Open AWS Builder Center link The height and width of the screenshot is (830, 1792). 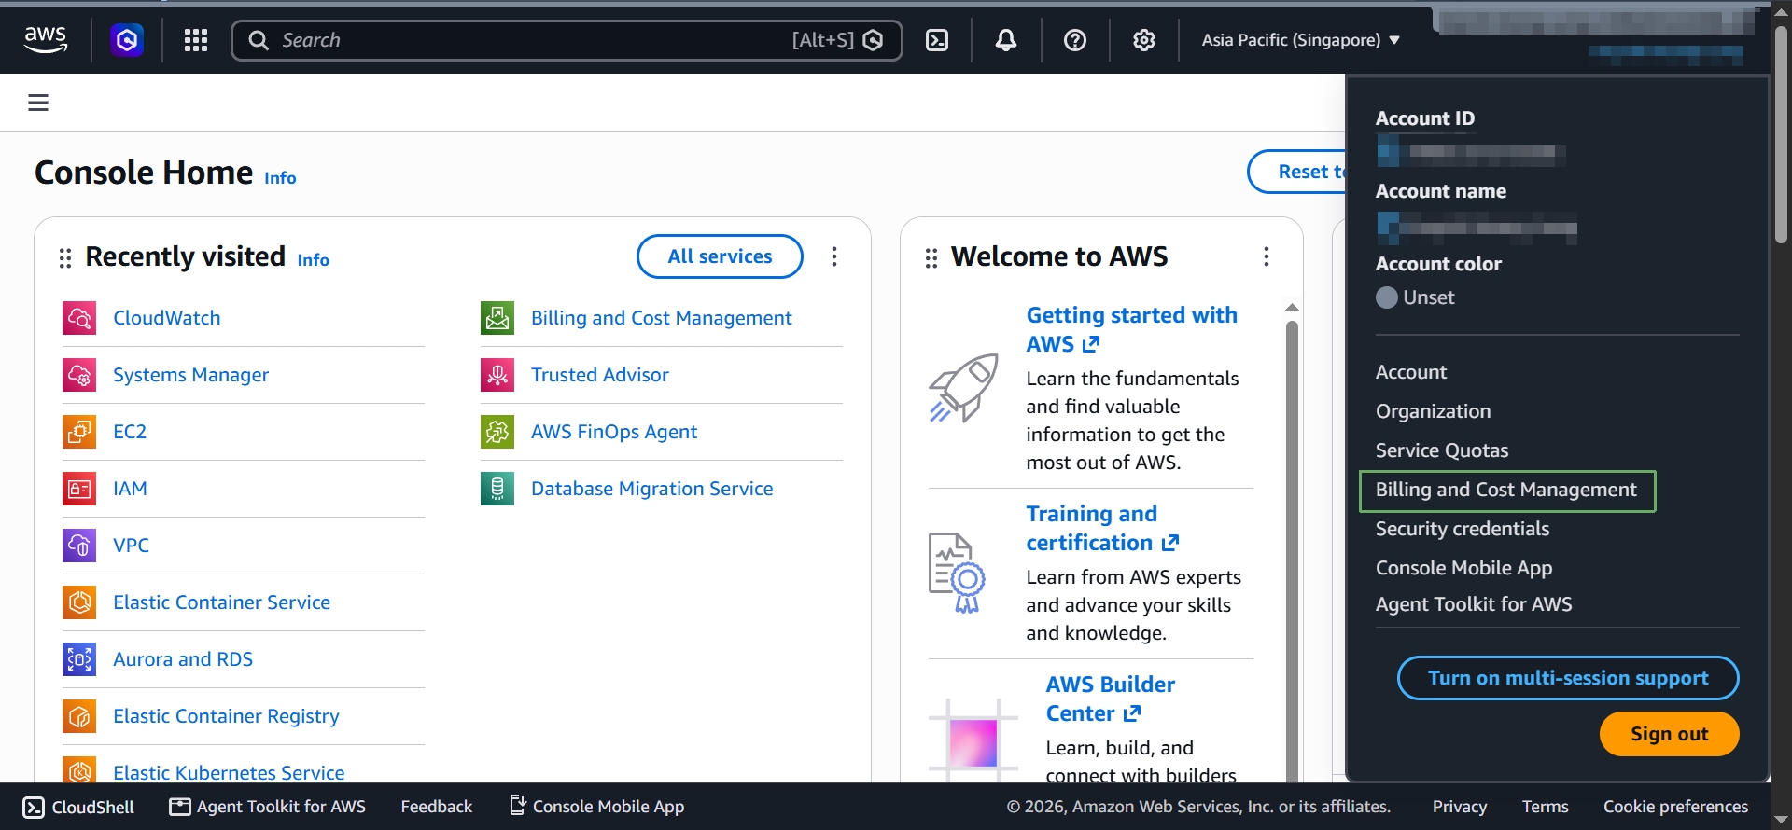(x=1110, y=699)
